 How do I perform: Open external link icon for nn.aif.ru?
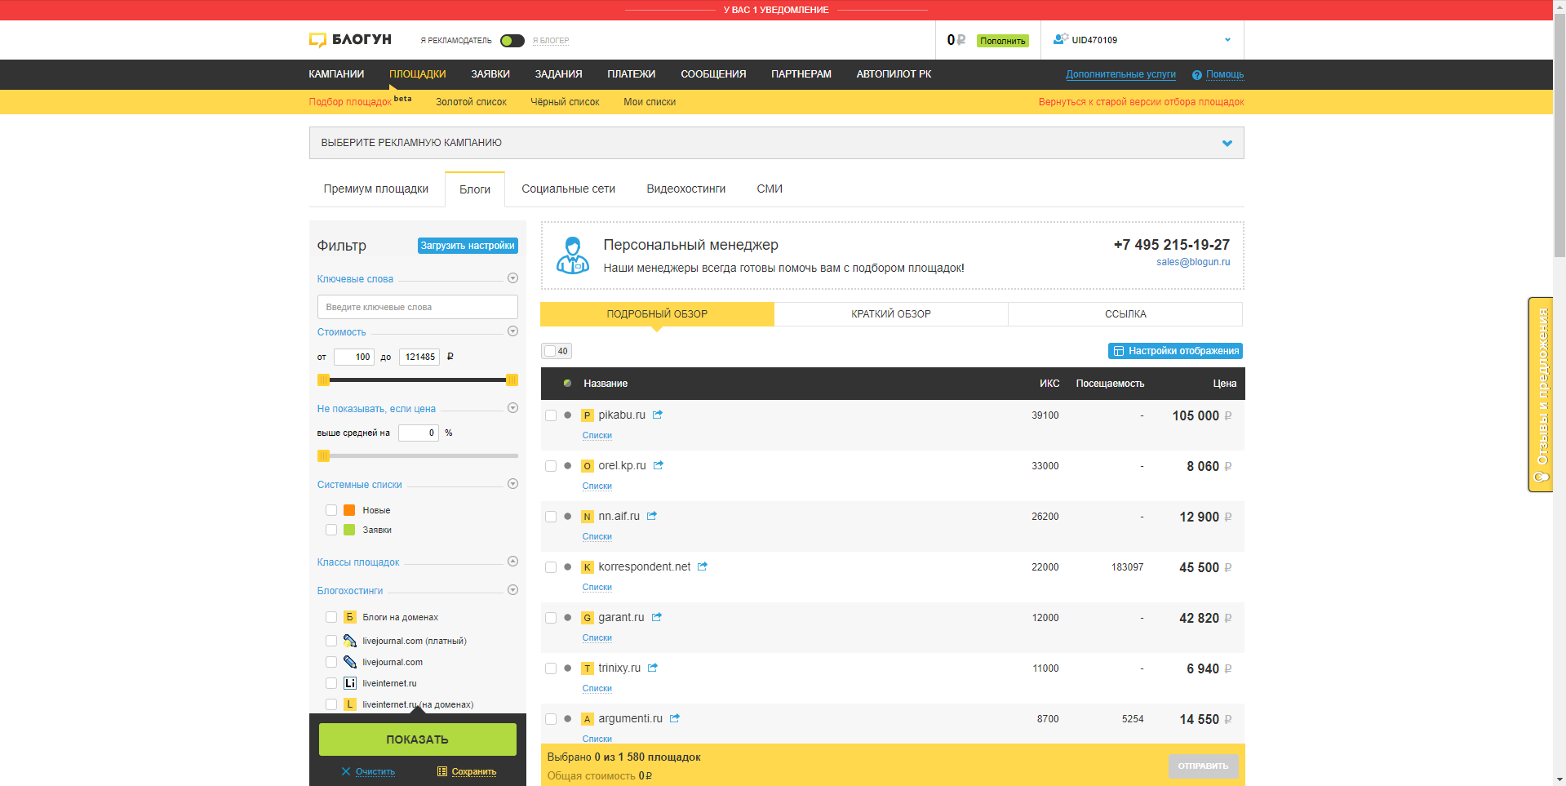[x=652, y=516]
